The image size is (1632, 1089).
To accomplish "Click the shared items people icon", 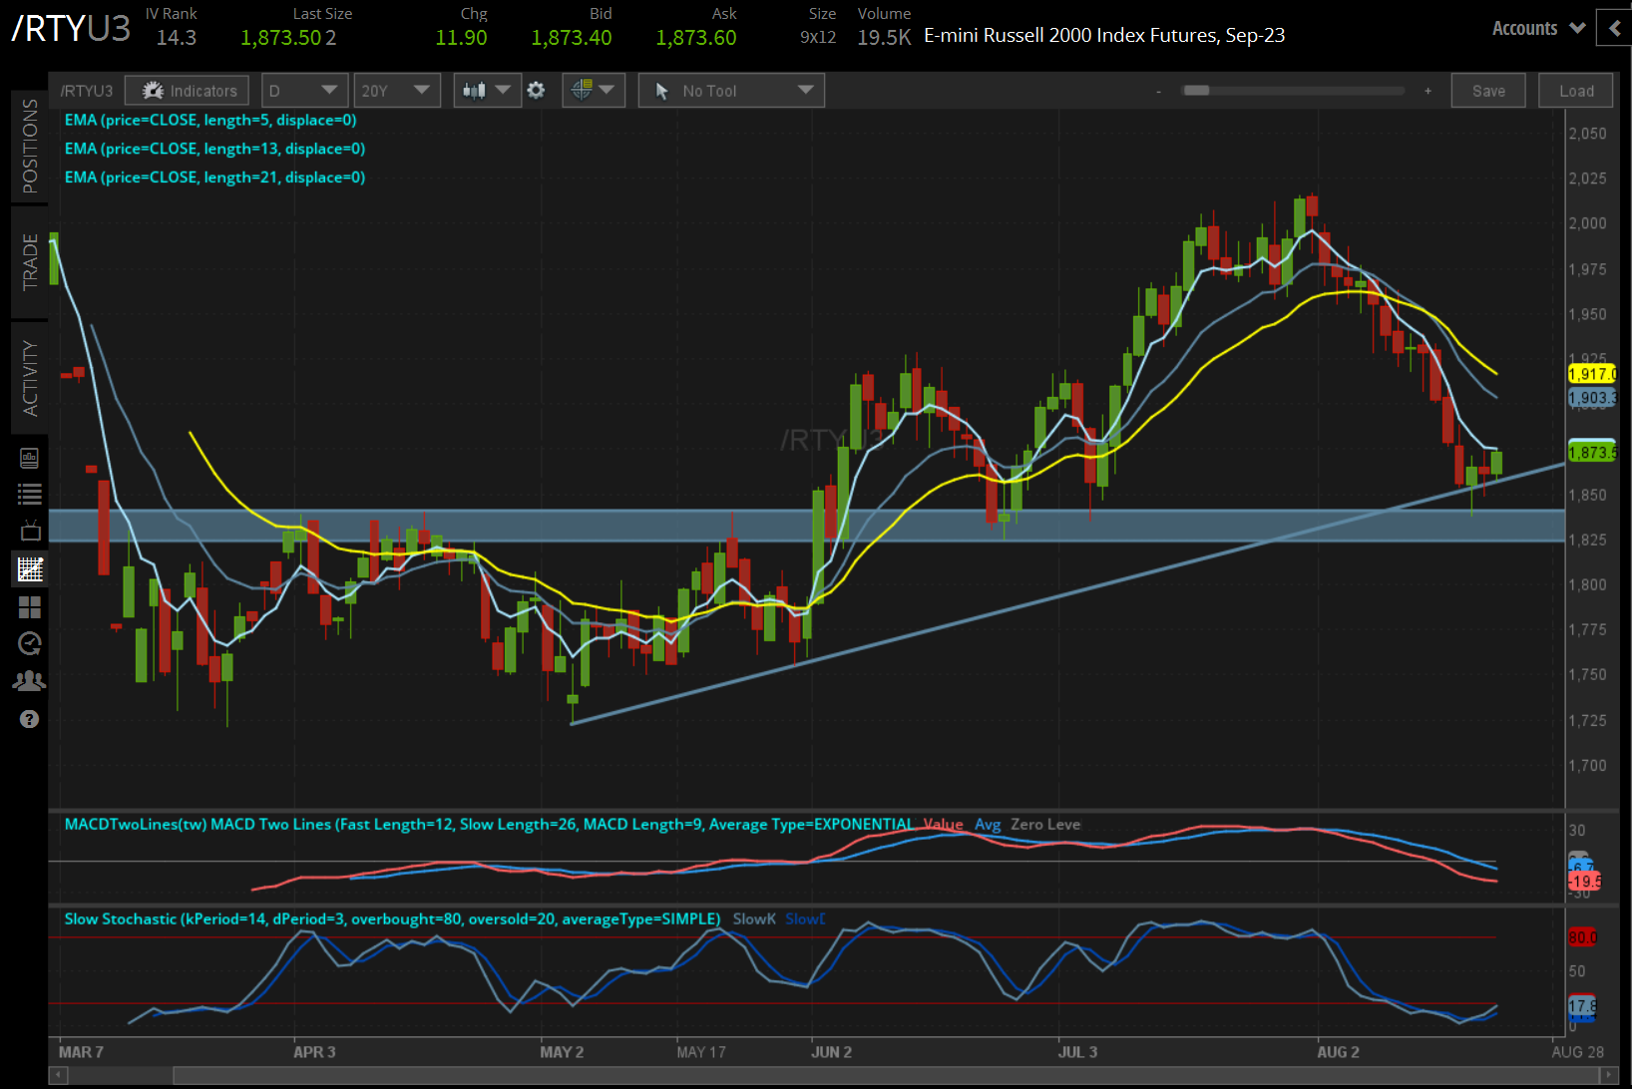I will pos(29,680).
